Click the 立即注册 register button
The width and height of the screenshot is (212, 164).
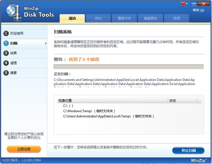point(24,149)
